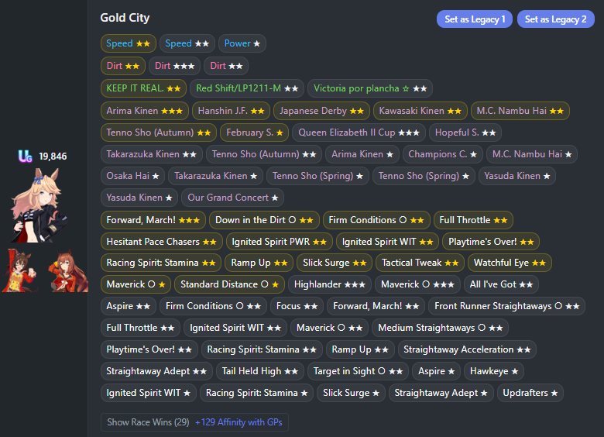Click Red Shift/LP1211-M ★★ tag
This screenshot has width=604, height=437.
tap(247, 88)
